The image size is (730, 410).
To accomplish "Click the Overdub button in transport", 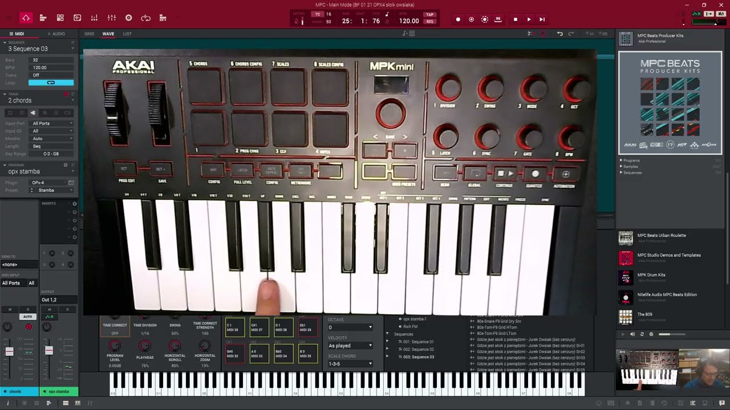I will (471, 19).
